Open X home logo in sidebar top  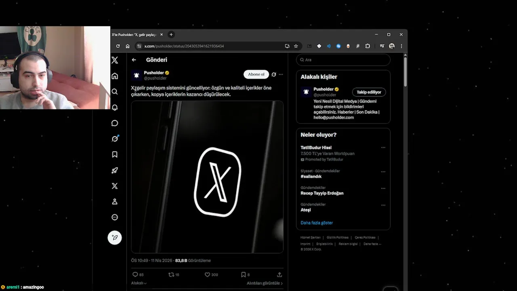[x=115, y=60]
